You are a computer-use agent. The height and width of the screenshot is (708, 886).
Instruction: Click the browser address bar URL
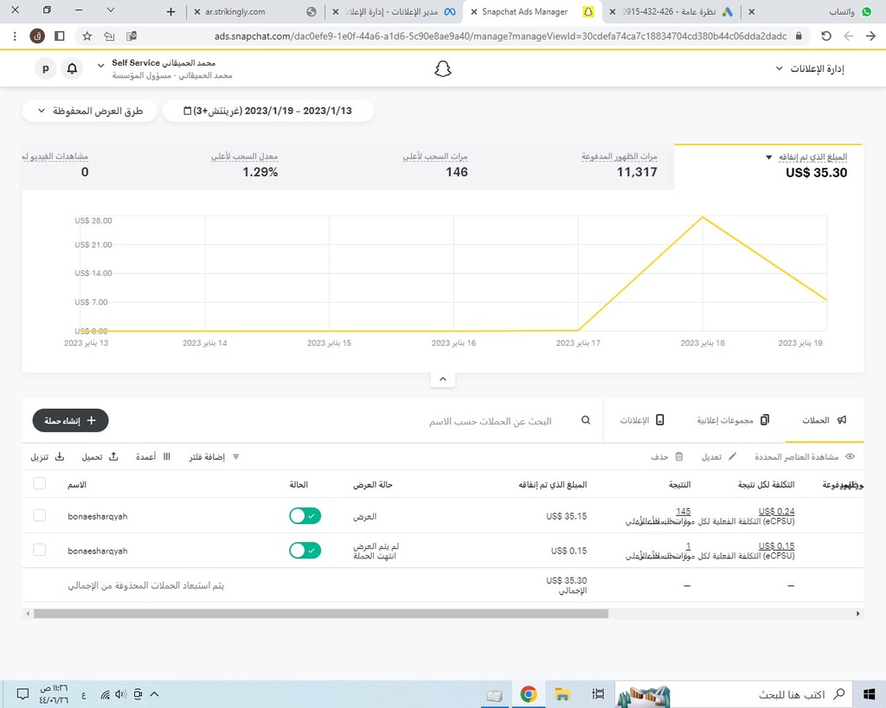click(x=500, y=36)
